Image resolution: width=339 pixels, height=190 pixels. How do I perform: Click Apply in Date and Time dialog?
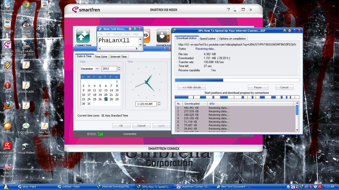[x=162, y=126]
